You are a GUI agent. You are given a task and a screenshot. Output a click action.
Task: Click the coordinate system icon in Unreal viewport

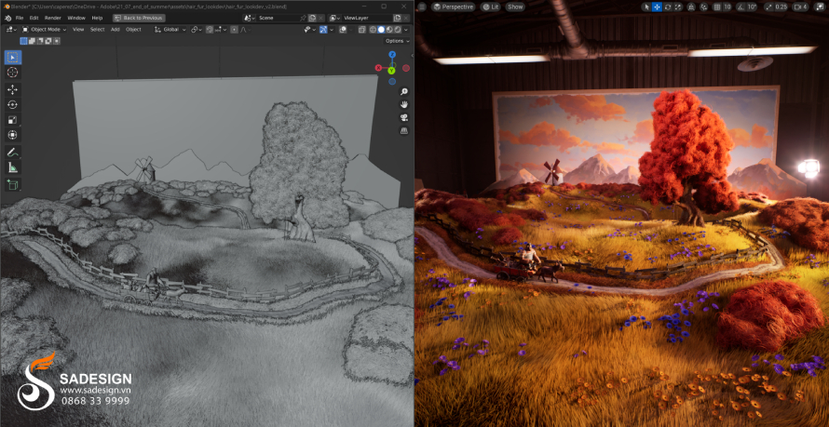tap(691, 7)
